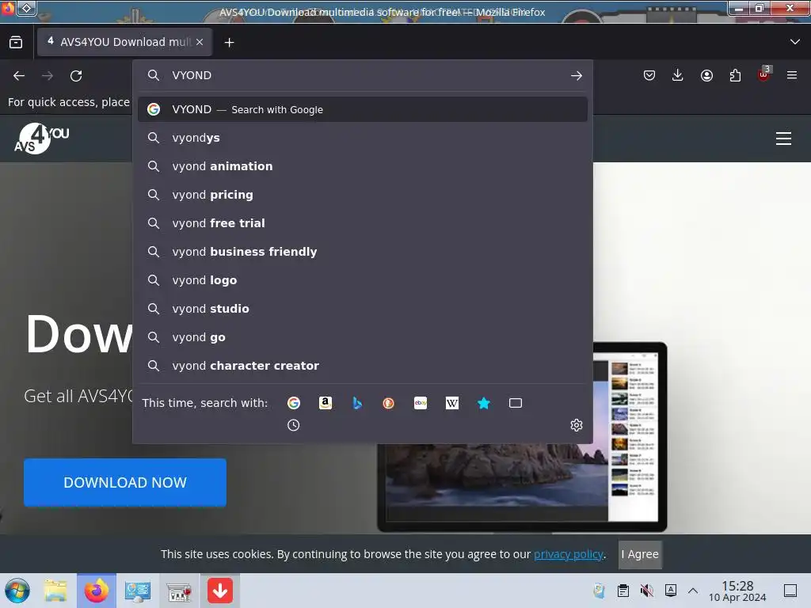Search this time with Wikipedia icon
The width and height of the screenshot is (811, 608).
point(452,403)
